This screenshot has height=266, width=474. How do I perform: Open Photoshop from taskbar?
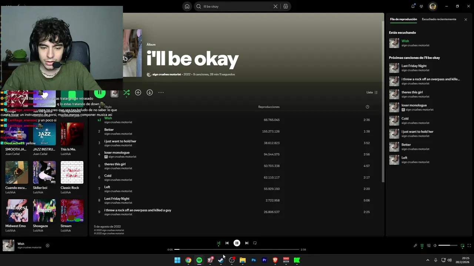pyautogui.click(x=253, y=260)
